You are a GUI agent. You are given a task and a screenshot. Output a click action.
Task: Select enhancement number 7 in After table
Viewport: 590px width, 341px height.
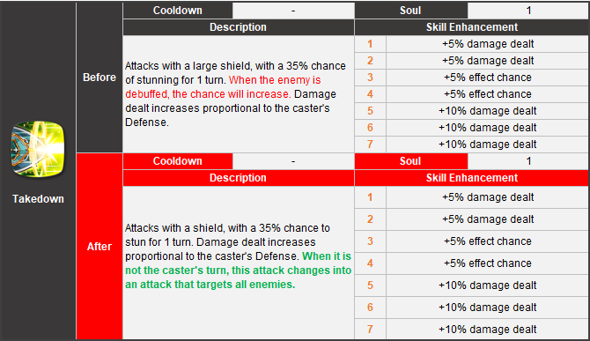370,330
